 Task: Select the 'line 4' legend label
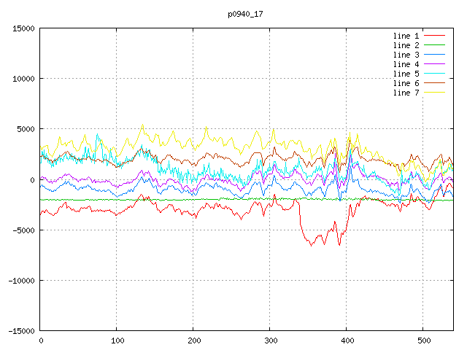[x=406, y=64]
